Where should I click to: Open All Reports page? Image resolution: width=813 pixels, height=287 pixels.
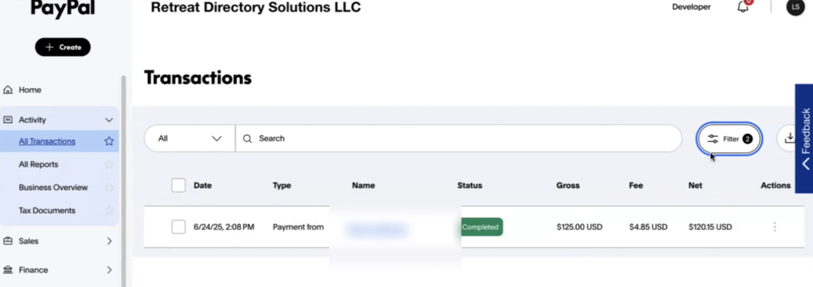pyautogui.click(x=38, y=164)
